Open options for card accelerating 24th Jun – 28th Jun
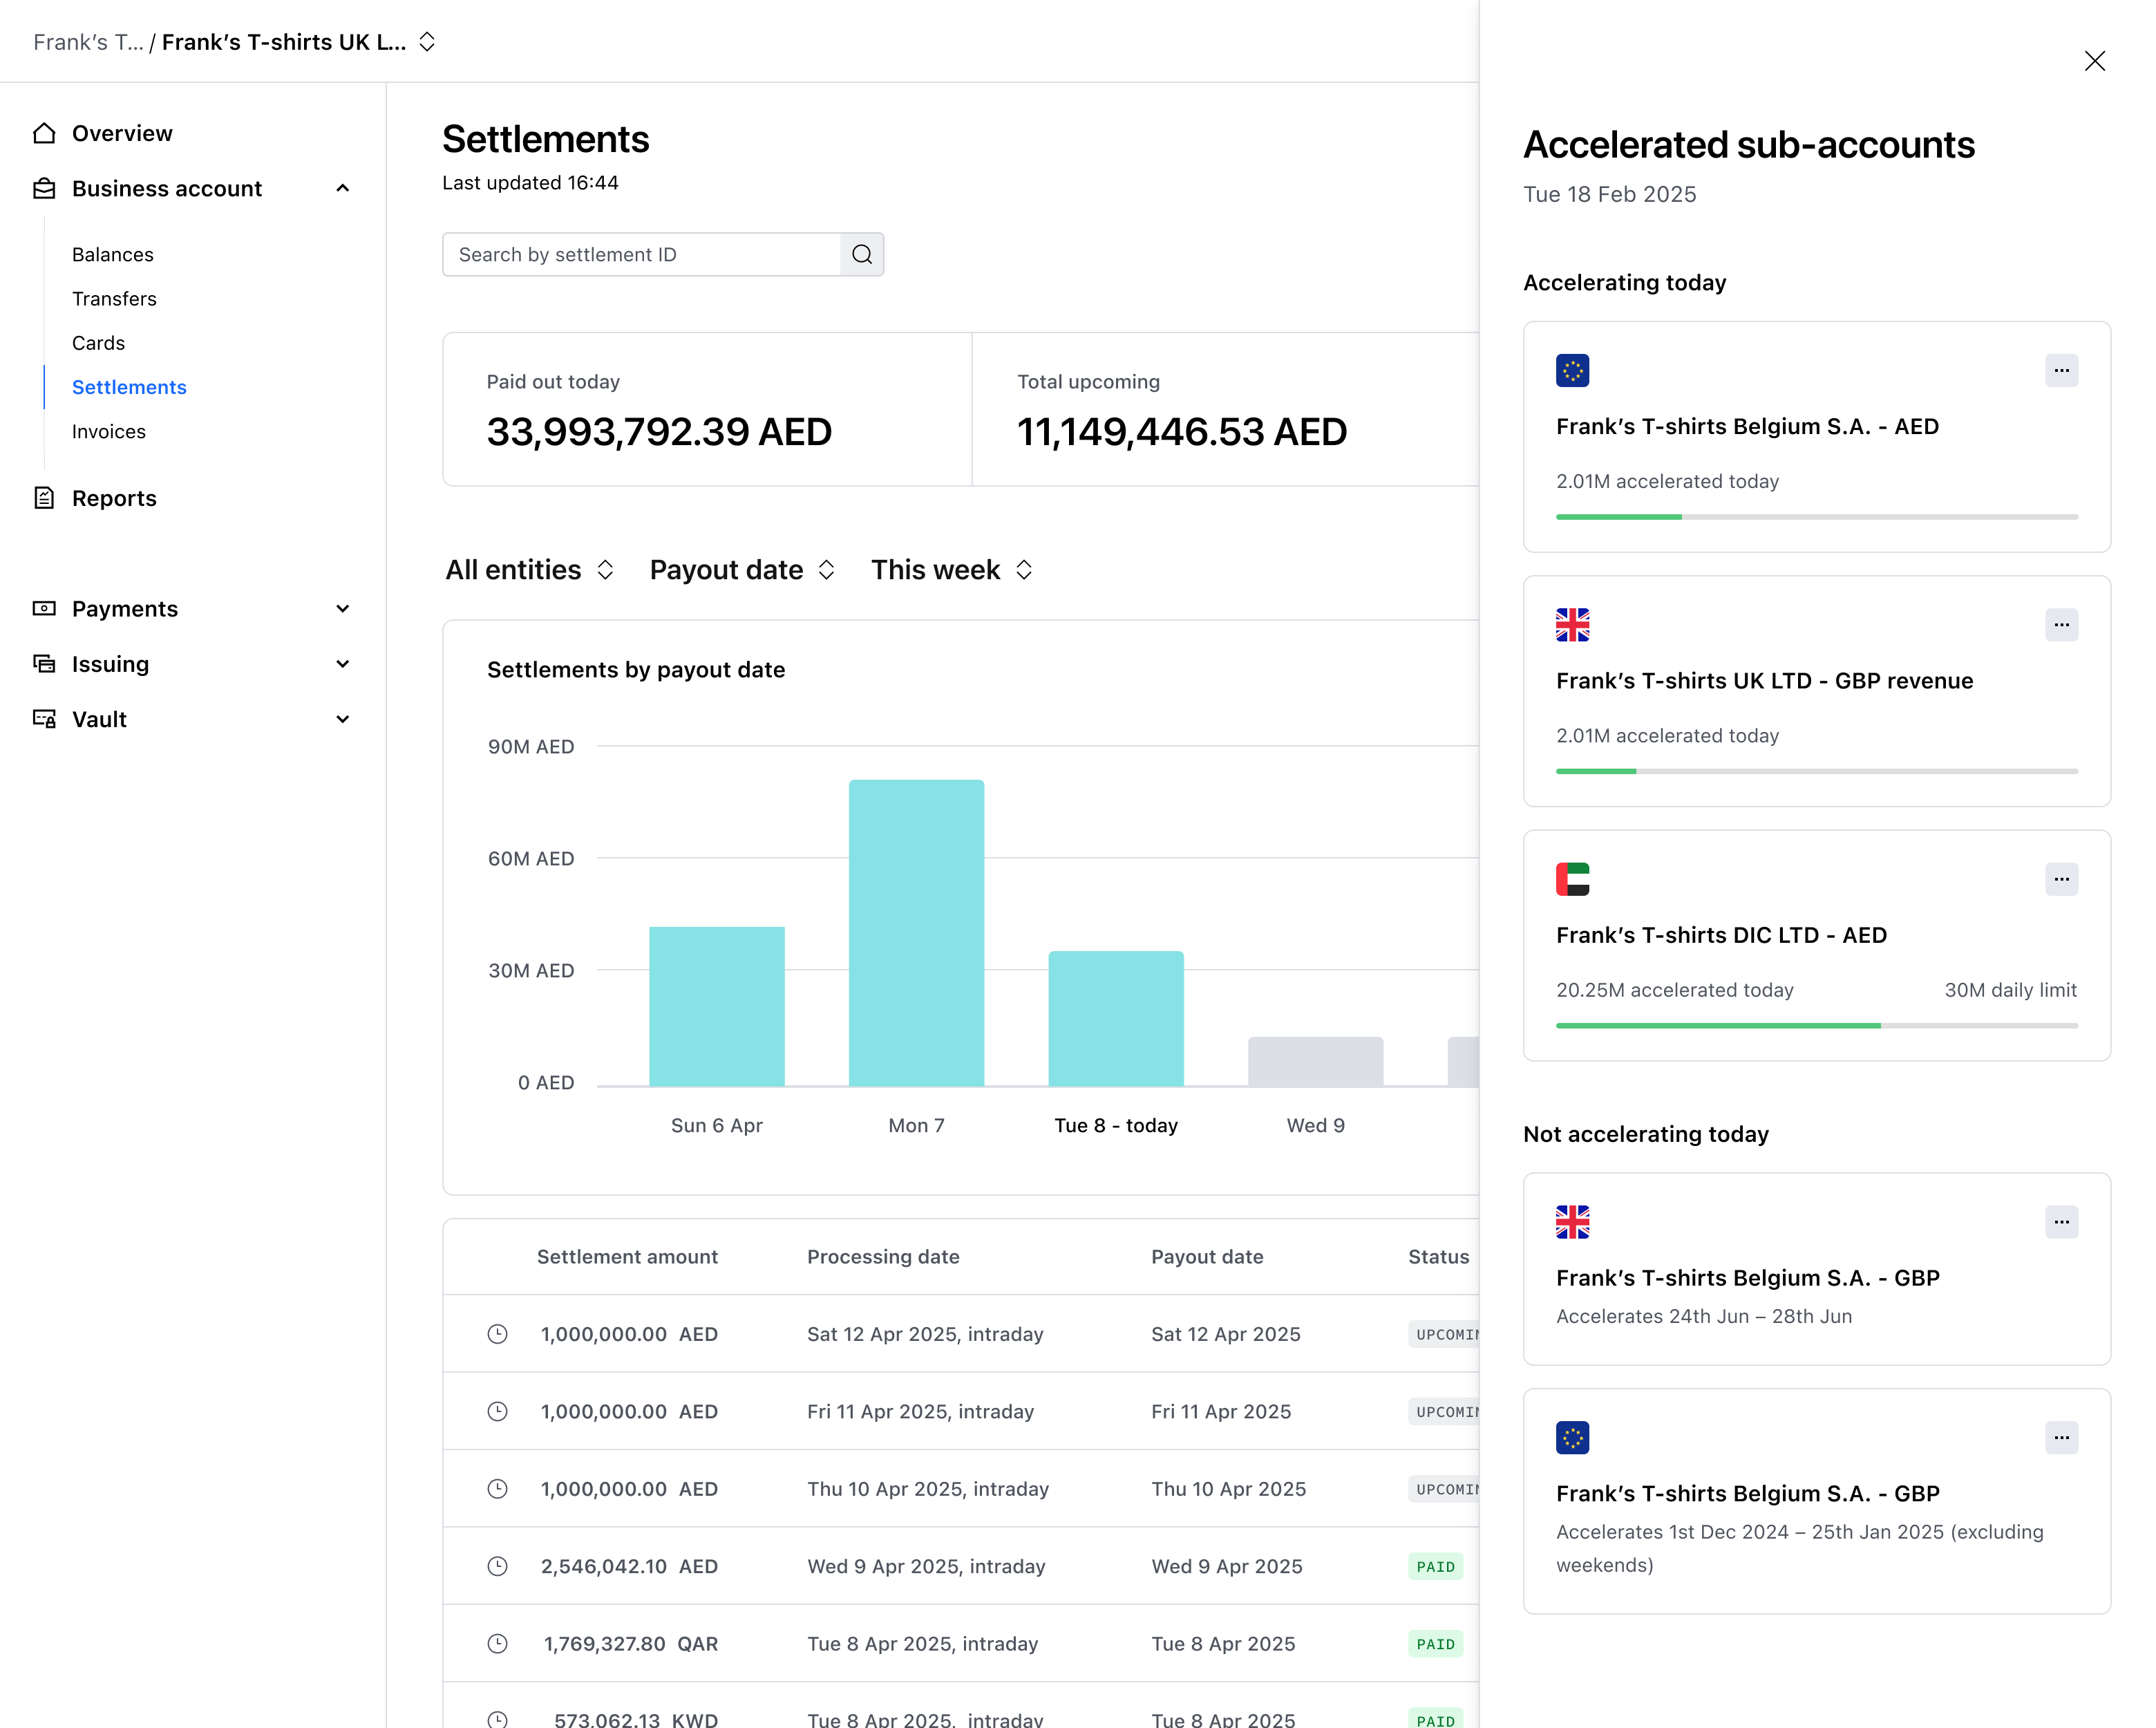Image resolution: width=2156 pixels, height=1728 pixels. [x=2061, y=1222]
